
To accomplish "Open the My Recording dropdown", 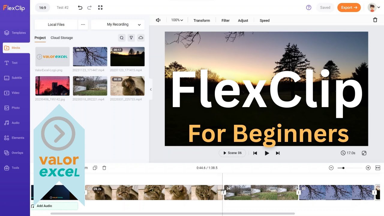I will tap(118, 25).
